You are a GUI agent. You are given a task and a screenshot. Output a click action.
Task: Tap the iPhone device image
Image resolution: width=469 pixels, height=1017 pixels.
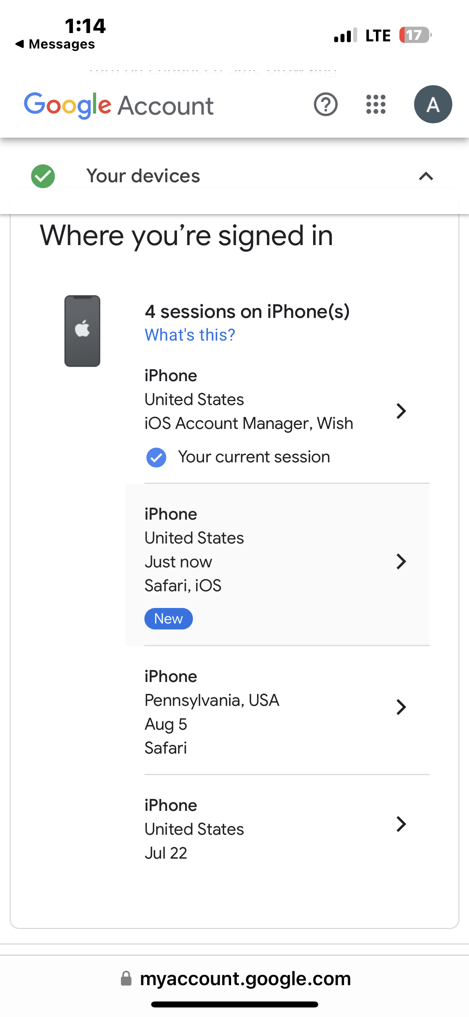(x=82, y=331)
